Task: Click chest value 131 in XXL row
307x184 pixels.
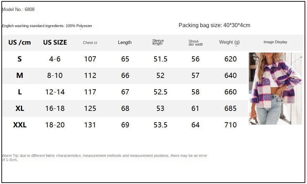Action: 90,125
